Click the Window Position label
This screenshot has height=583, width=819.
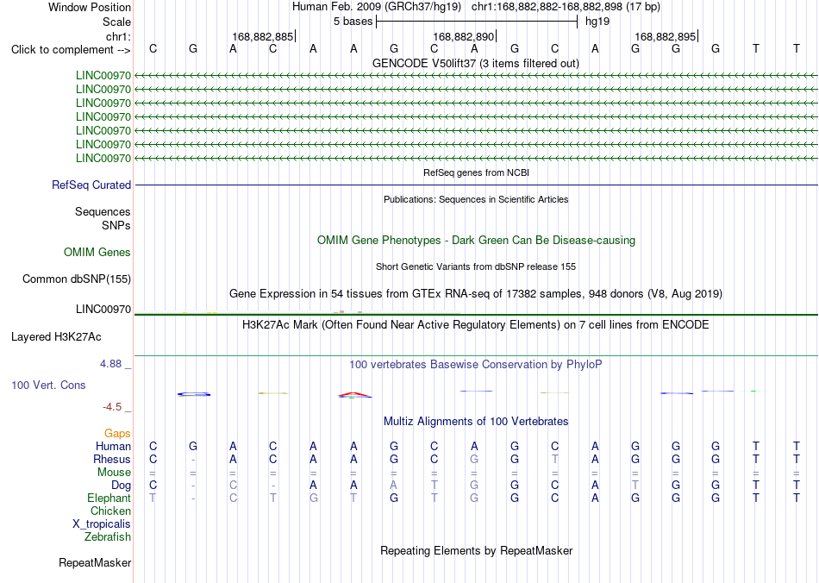[x=90, y=7]
